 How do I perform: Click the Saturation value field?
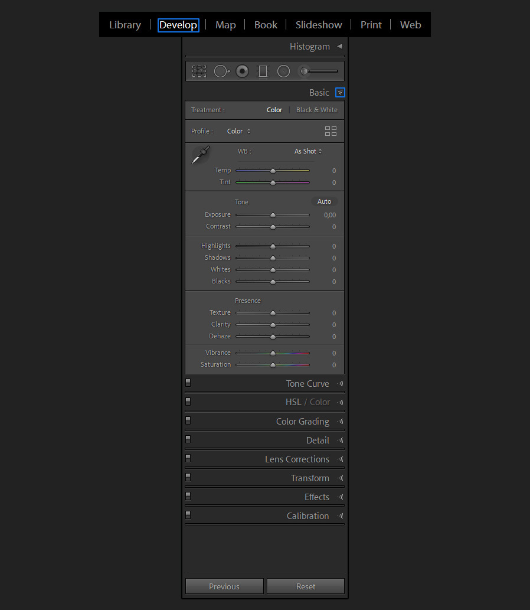(x=333, y=365)
